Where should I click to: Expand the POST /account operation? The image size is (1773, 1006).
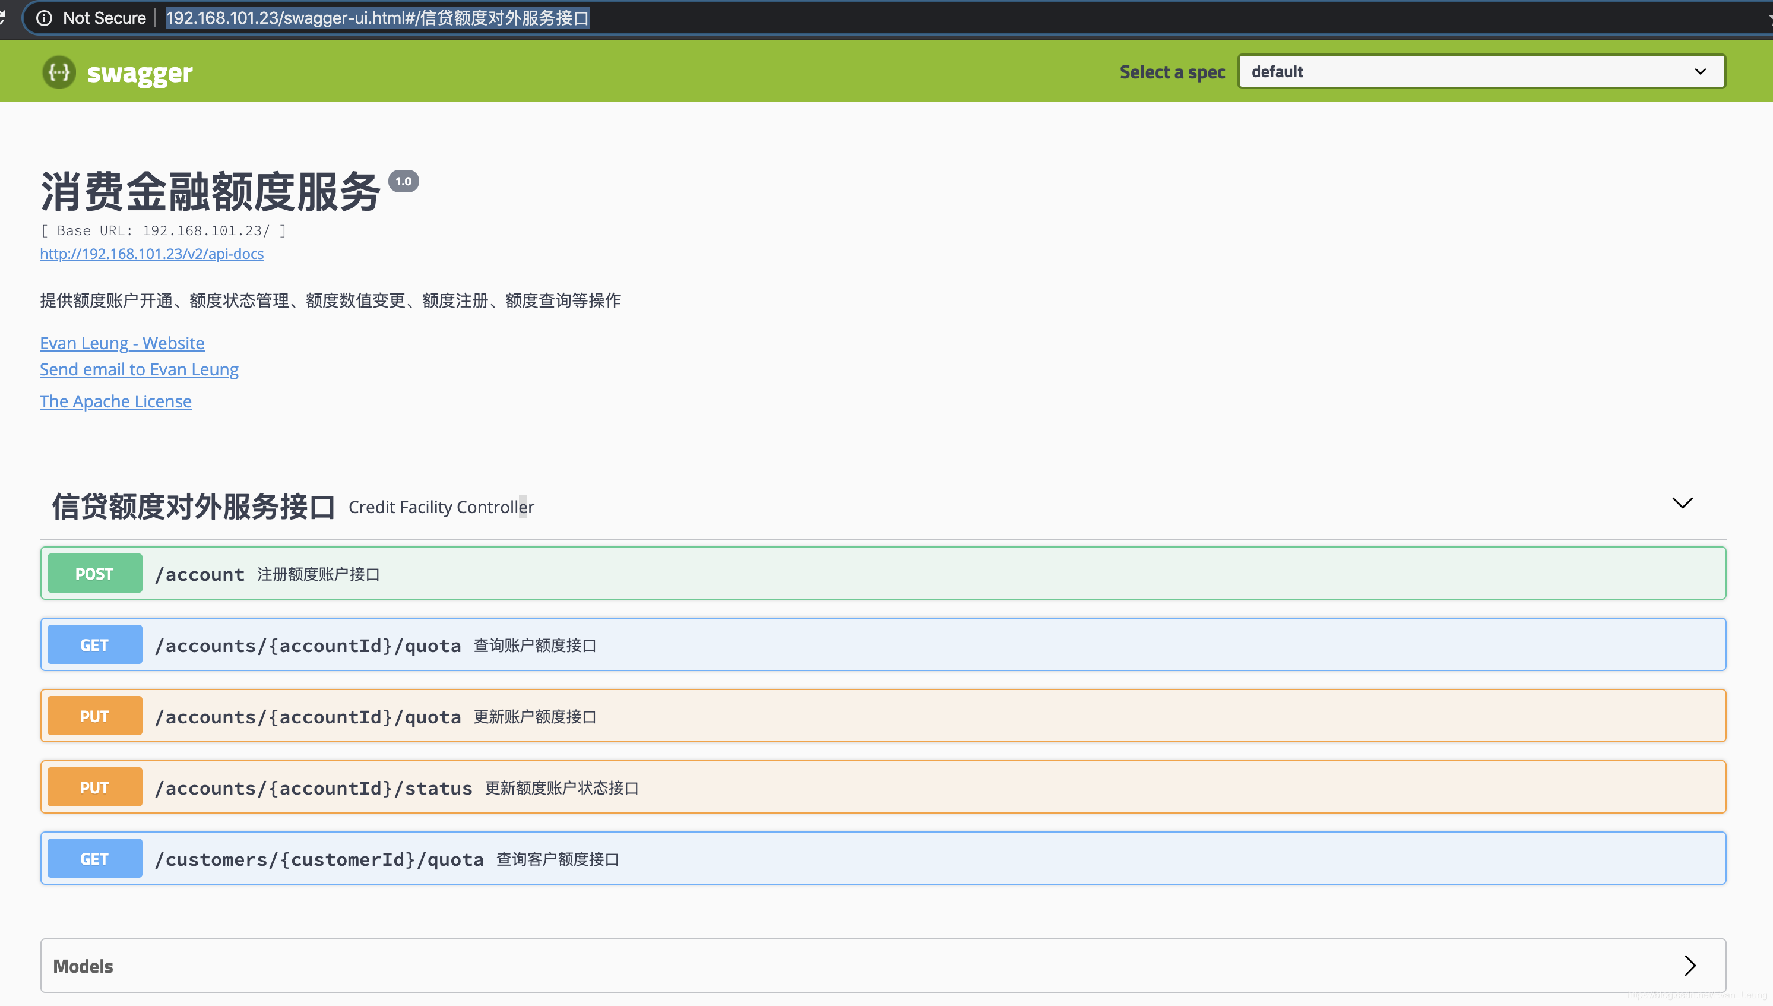coord(200,574)
